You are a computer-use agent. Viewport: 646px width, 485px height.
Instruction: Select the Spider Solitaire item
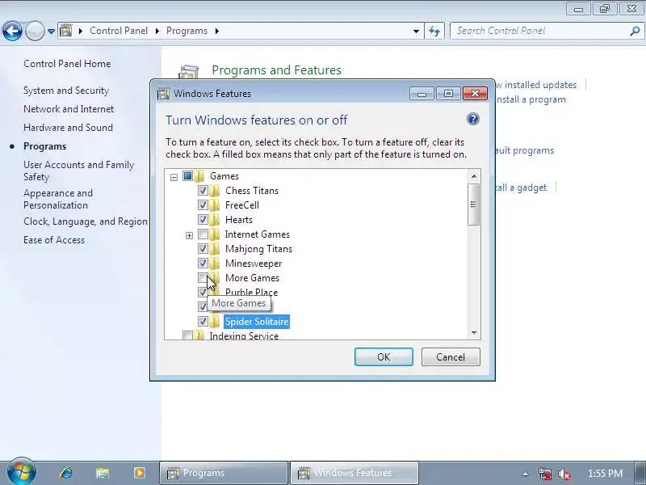(257, 321)
